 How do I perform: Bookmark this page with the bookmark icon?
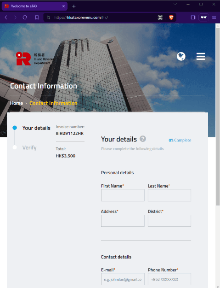click(x=37, y=18)
